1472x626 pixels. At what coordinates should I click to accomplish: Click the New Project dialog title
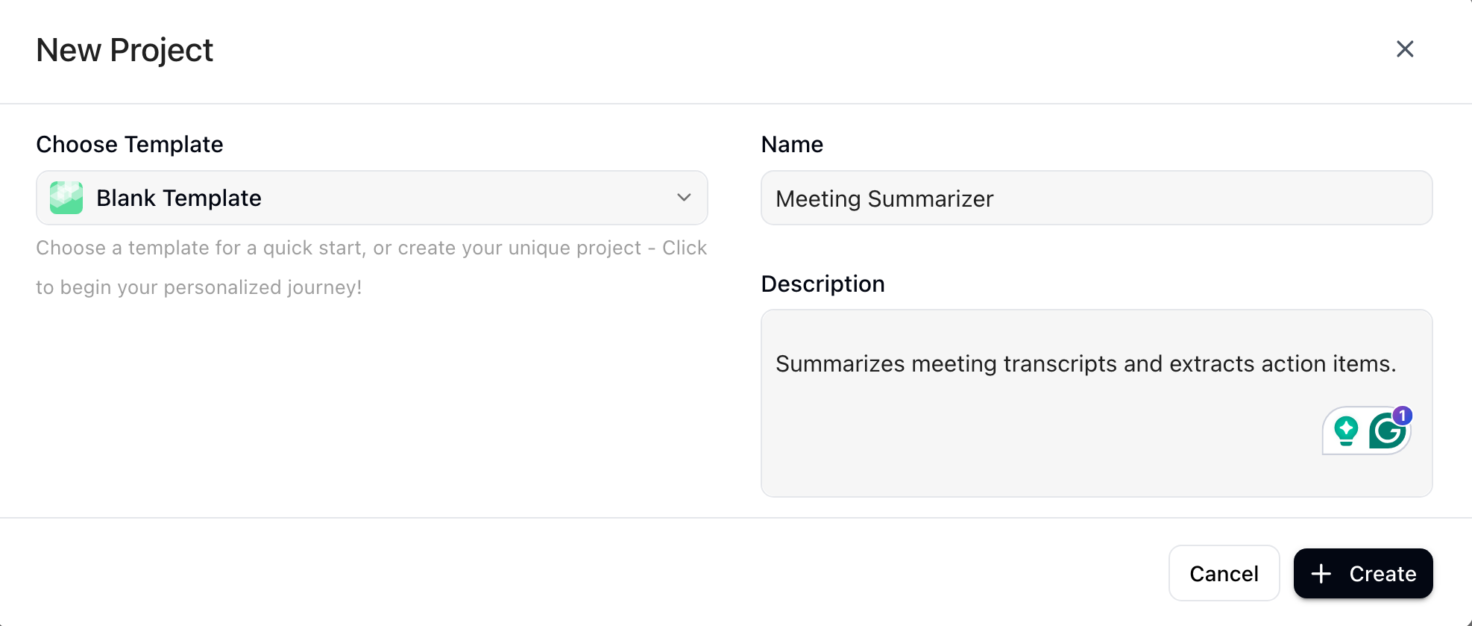point(125,50)
